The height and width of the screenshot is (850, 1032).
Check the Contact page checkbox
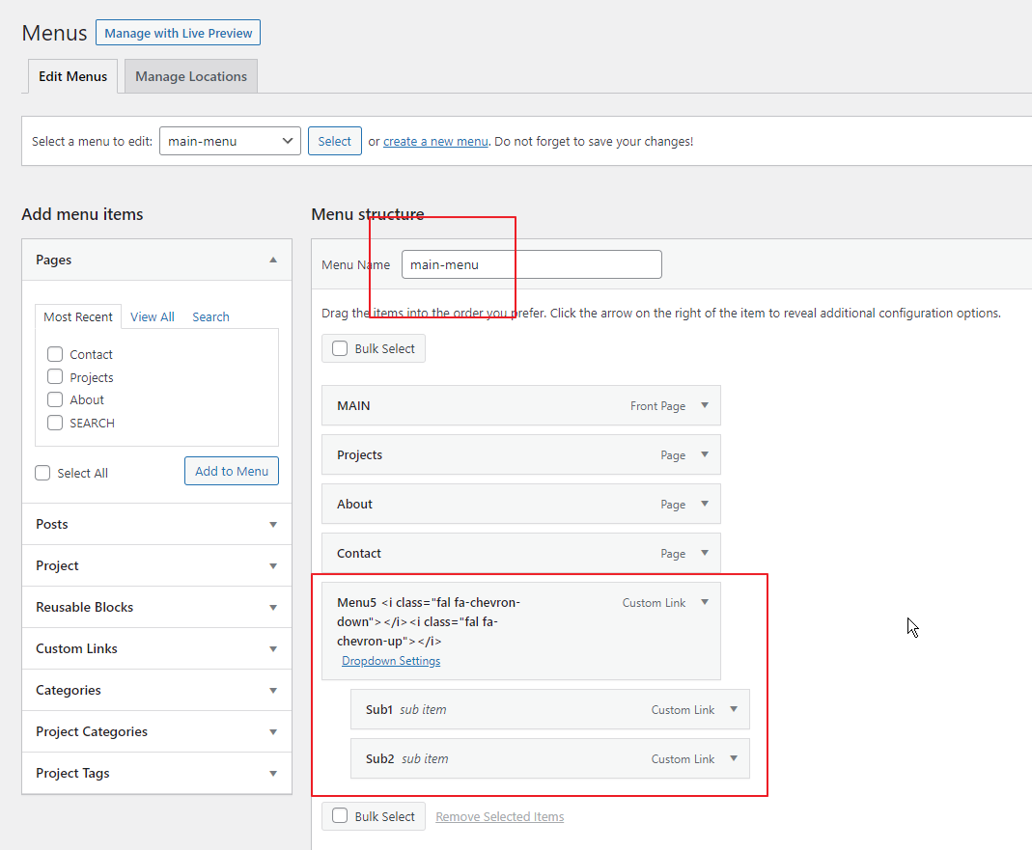coord(55,354)
